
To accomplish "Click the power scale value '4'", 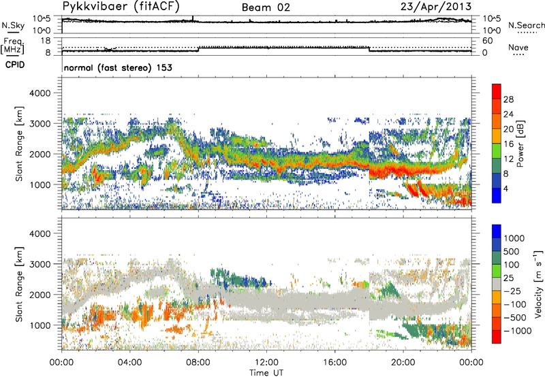I will (x=505, y=189).
